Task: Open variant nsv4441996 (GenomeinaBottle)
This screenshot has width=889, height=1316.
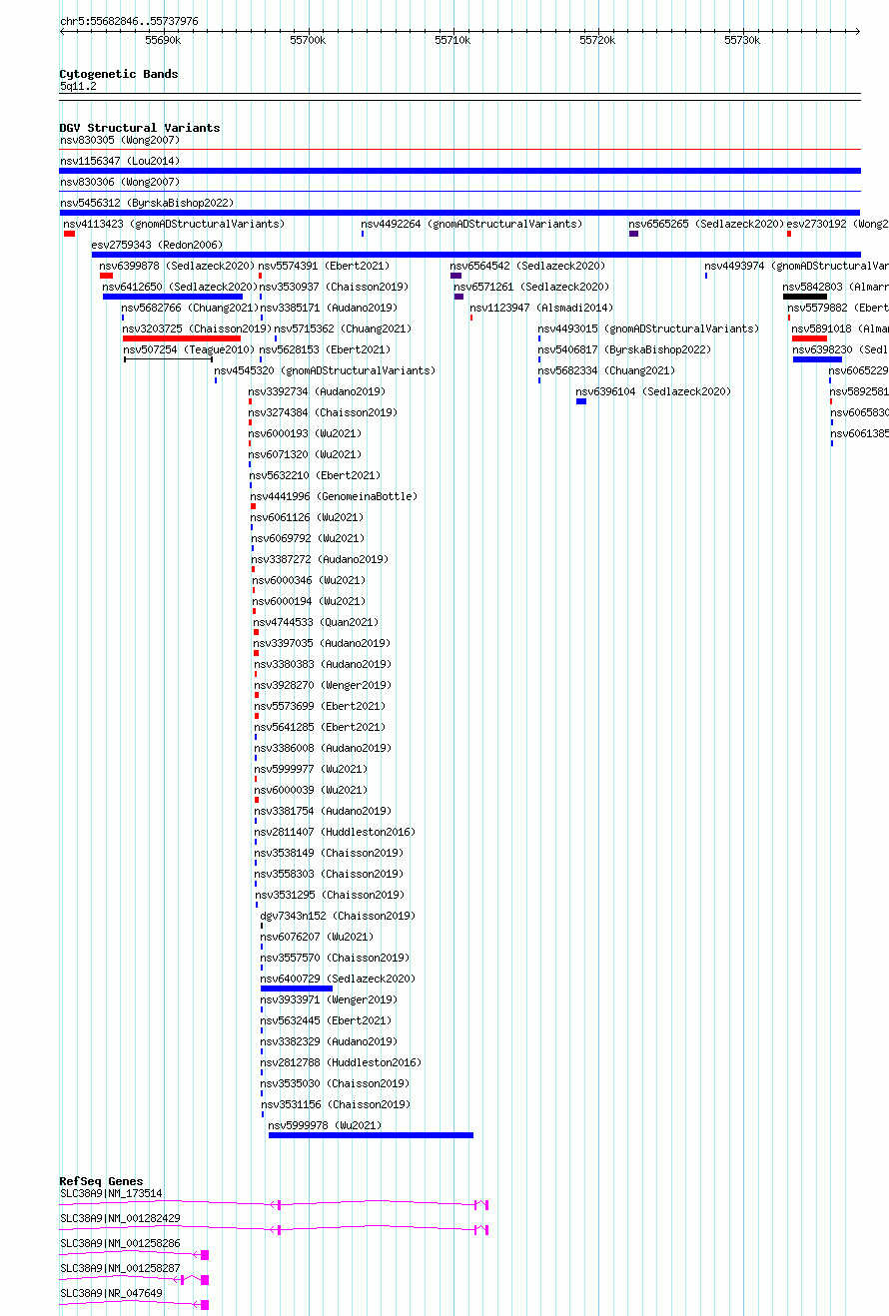Action: pos(334,496)
